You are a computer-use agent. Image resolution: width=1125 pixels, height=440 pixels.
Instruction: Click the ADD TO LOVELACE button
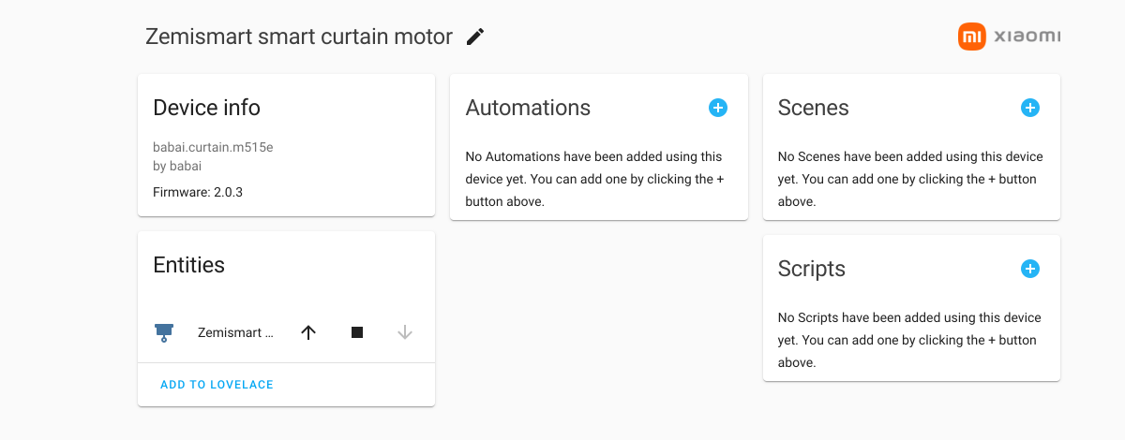pyautogui.click(x=217, y=385)
